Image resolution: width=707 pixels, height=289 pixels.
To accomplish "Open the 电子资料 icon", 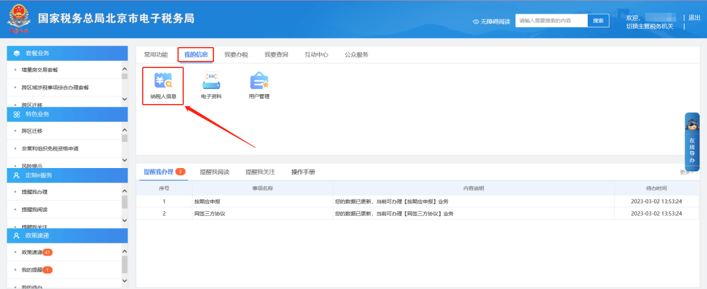I will (211, 86).
